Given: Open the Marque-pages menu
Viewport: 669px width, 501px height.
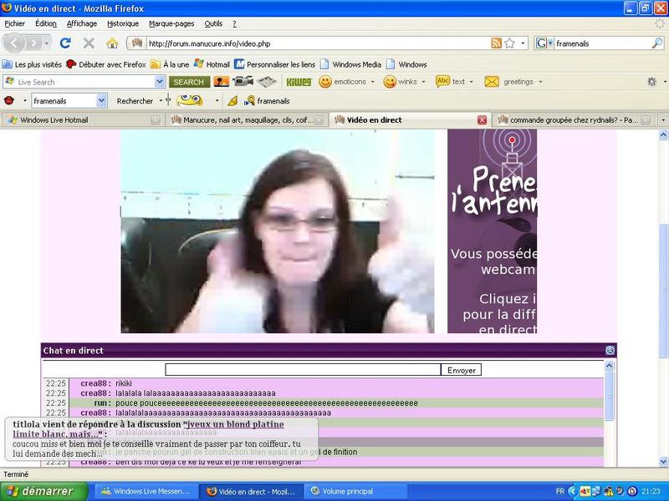Looking at the screenshot, I should coord(171,23).
